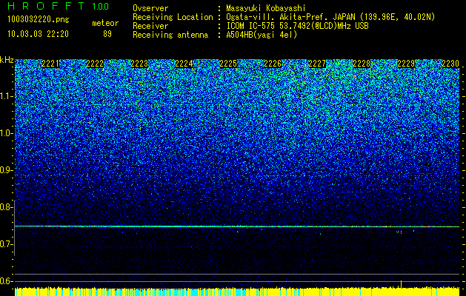The width and height of the screenshot is (466, 296).
Task: Click the 'Receiving Location' field label
Action: click(173, 17)
